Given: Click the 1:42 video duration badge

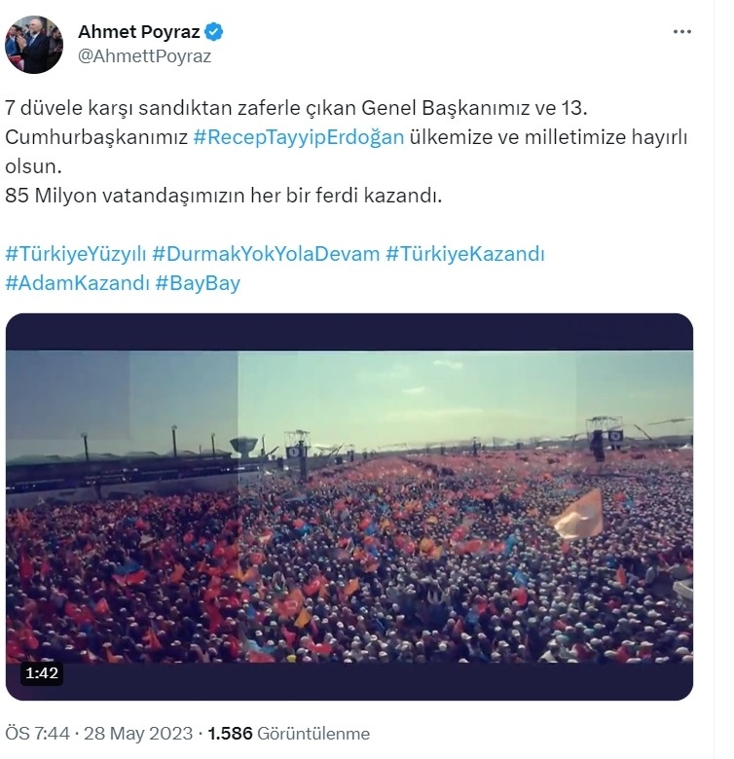Looking at the screenshot, I should pos(42,672).
